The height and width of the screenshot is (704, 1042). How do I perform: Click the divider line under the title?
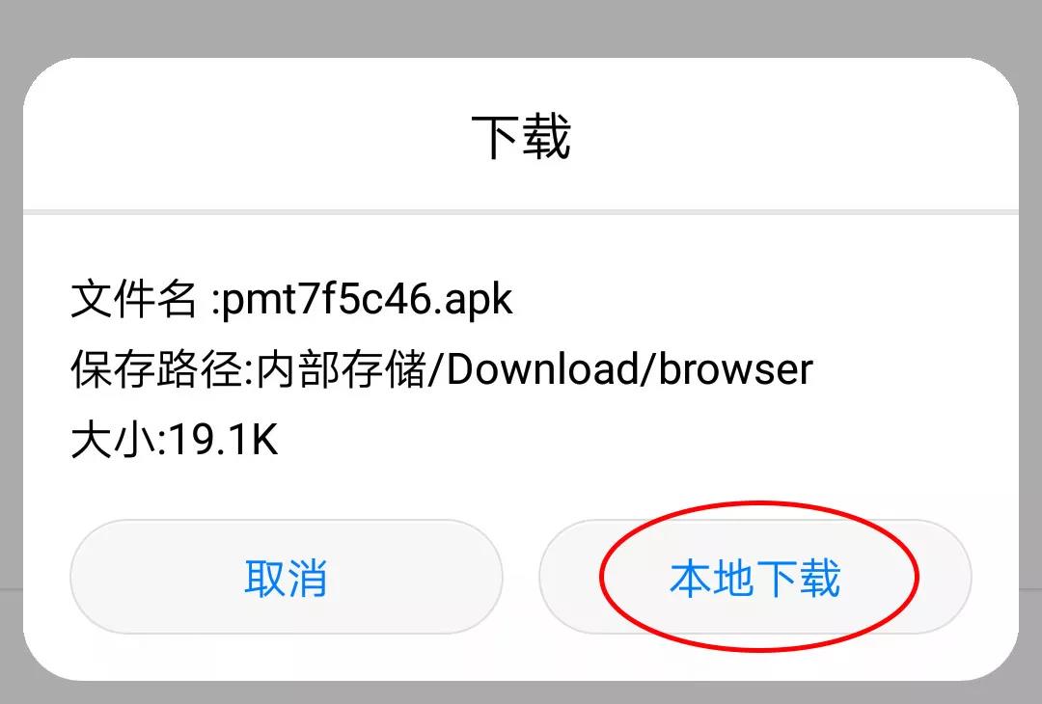[x=521, y=212]
